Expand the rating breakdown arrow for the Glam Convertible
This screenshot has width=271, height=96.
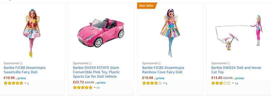coord(95,87)
